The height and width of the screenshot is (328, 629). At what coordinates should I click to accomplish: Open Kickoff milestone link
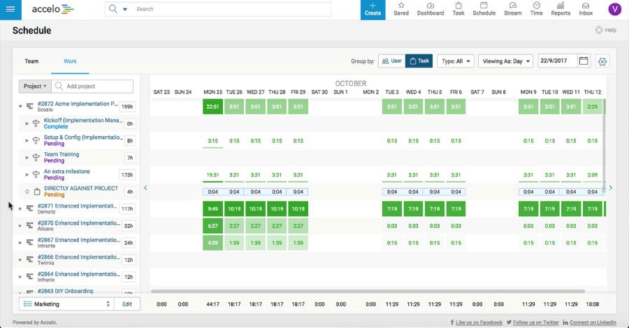(x=83, y=120)
